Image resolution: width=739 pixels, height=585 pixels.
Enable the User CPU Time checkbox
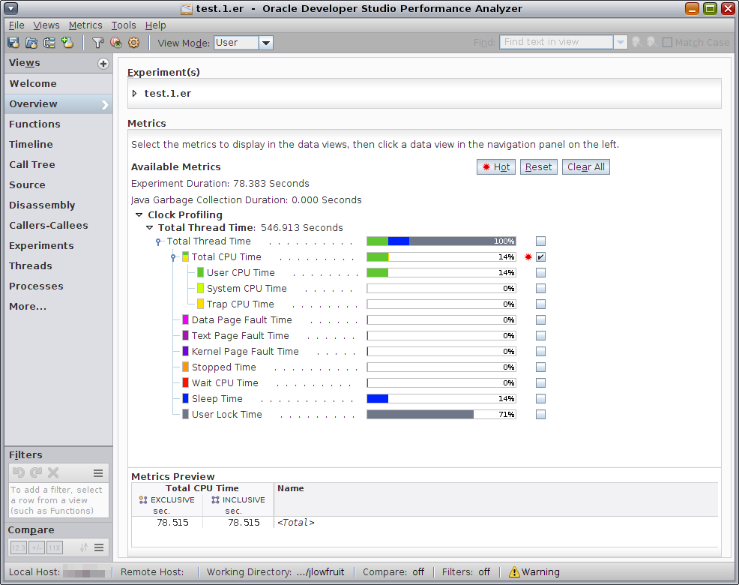(x=540, y=273)
